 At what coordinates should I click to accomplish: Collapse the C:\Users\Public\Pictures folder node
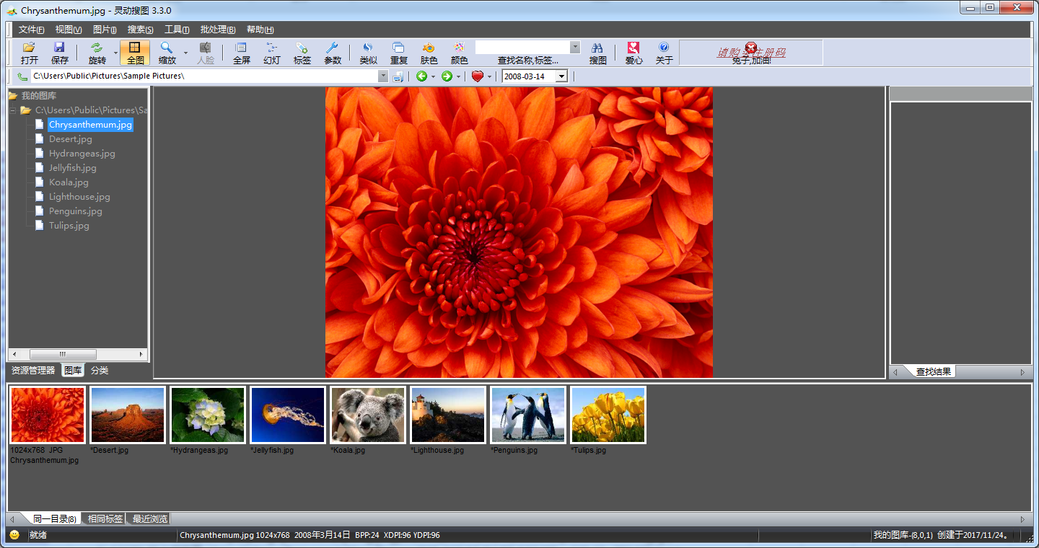click(12, 110)
